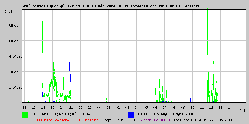Select the 06 hour marker on x-axis

point(155,108)
